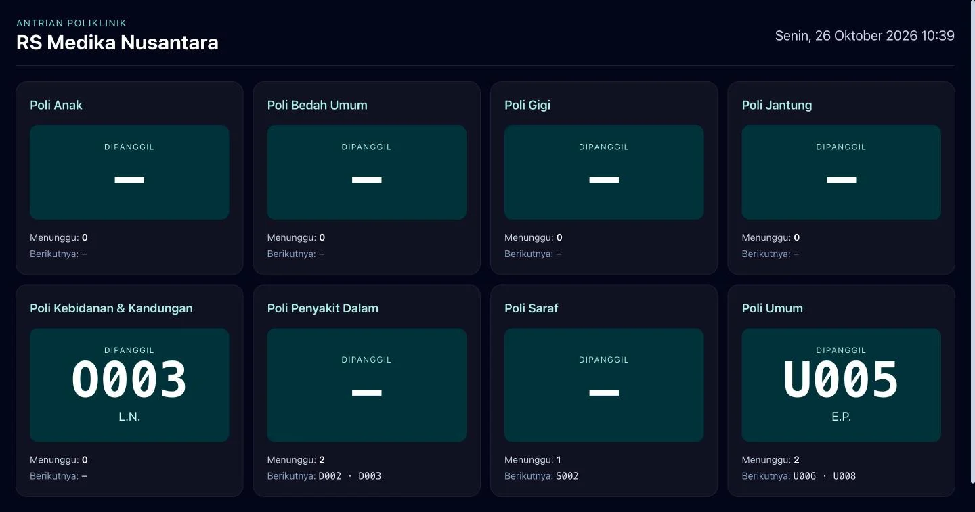Click next queue number "U008"
The height and width of the screenshot is (512, 975).
point(844,476)
